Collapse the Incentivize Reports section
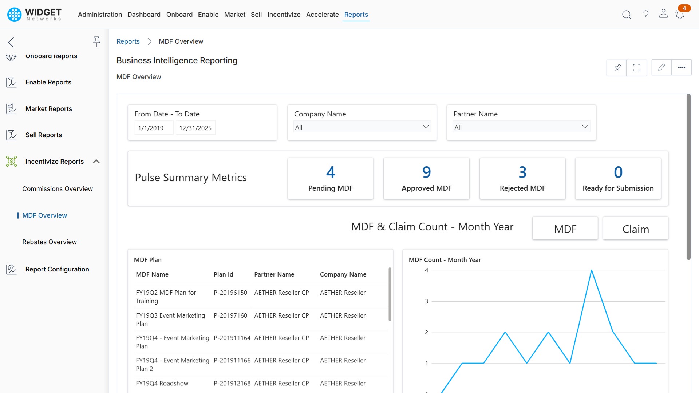The width and height of the screenshot is (699, 393). click(96, 161)
